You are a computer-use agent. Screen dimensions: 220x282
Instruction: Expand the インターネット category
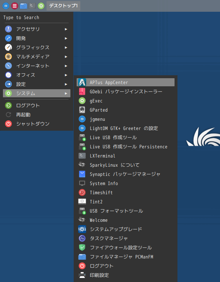(x=33, y=66)
